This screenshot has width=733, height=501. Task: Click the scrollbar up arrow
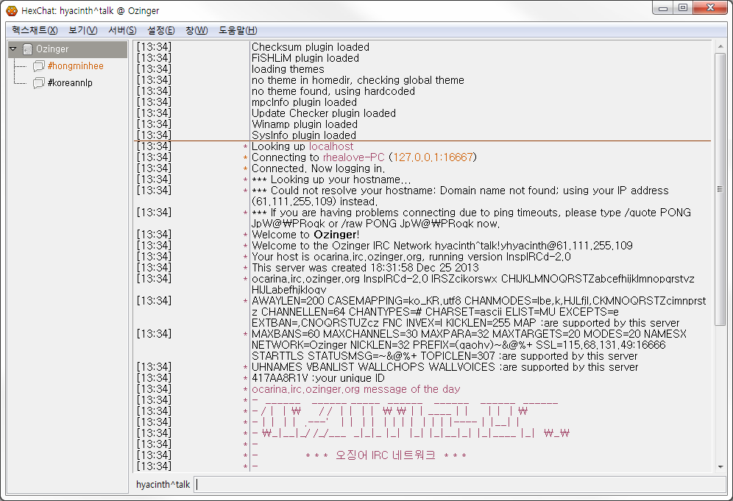[720, 47]
